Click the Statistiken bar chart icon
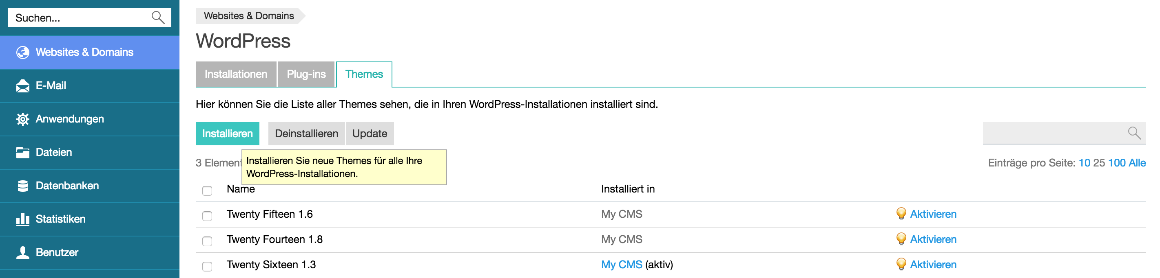The height and width of the screenshot is (278, 1160). (x=22, y=219)
